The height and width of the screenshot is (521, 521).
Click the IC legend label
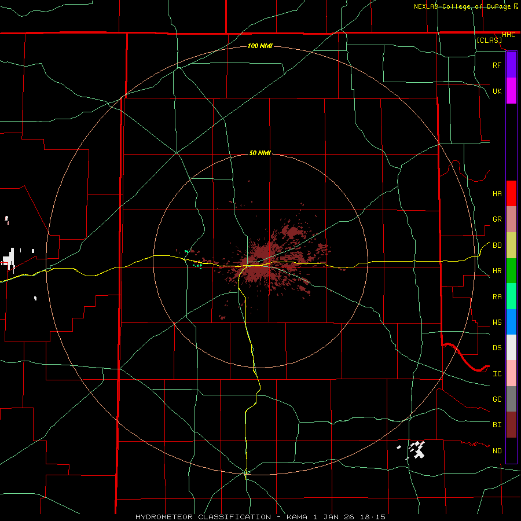[497, 374]
